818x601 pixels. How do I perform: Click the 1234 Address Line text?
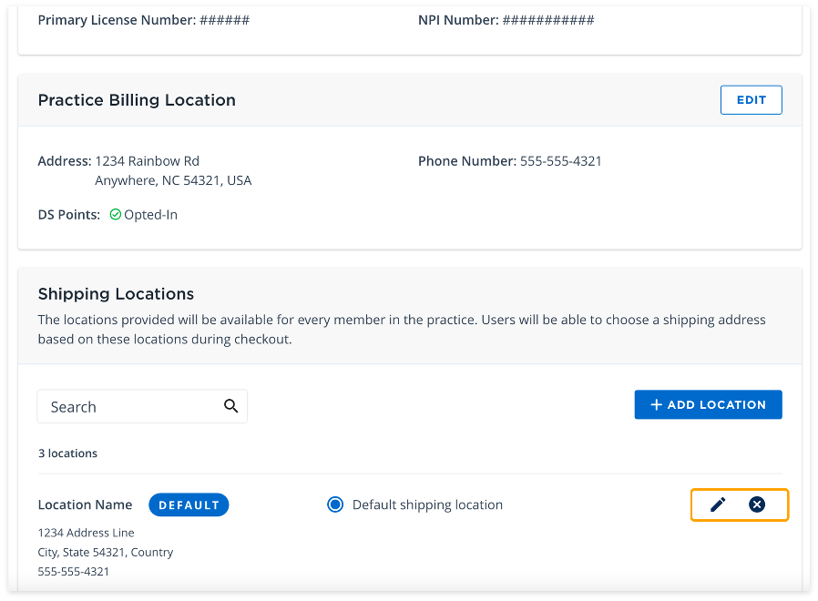[86, 532]
